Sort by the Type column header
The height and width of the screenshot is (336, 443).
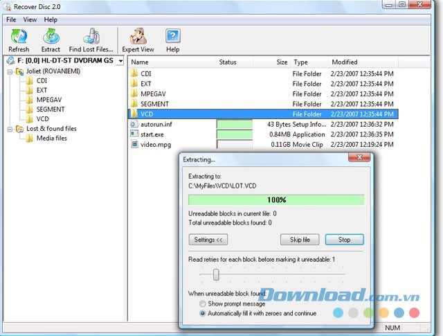click(309, 62)
